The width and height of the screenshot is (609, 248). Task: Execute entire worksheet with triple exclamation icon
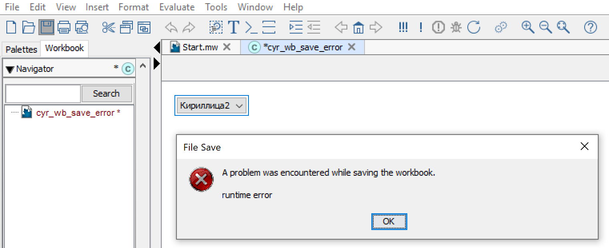click(403, 27)
